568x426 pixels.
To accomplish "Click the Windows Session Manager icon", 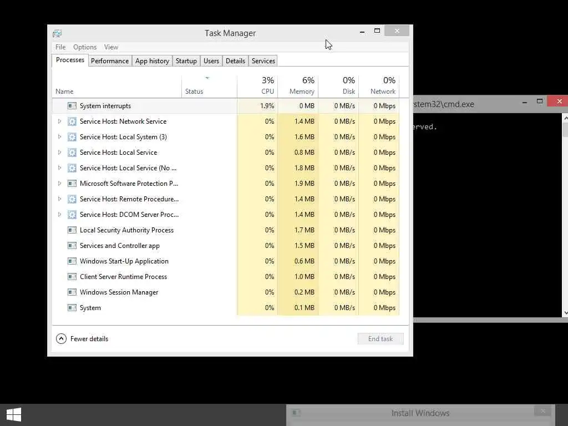I will coord(72,292).
